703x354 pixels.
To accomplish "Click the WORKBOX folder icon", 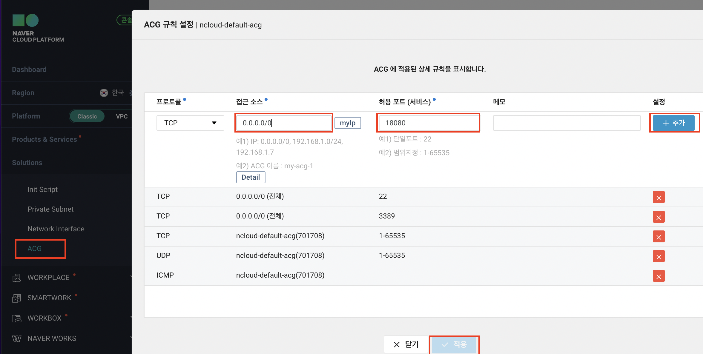I will click(x=17, y=318).
